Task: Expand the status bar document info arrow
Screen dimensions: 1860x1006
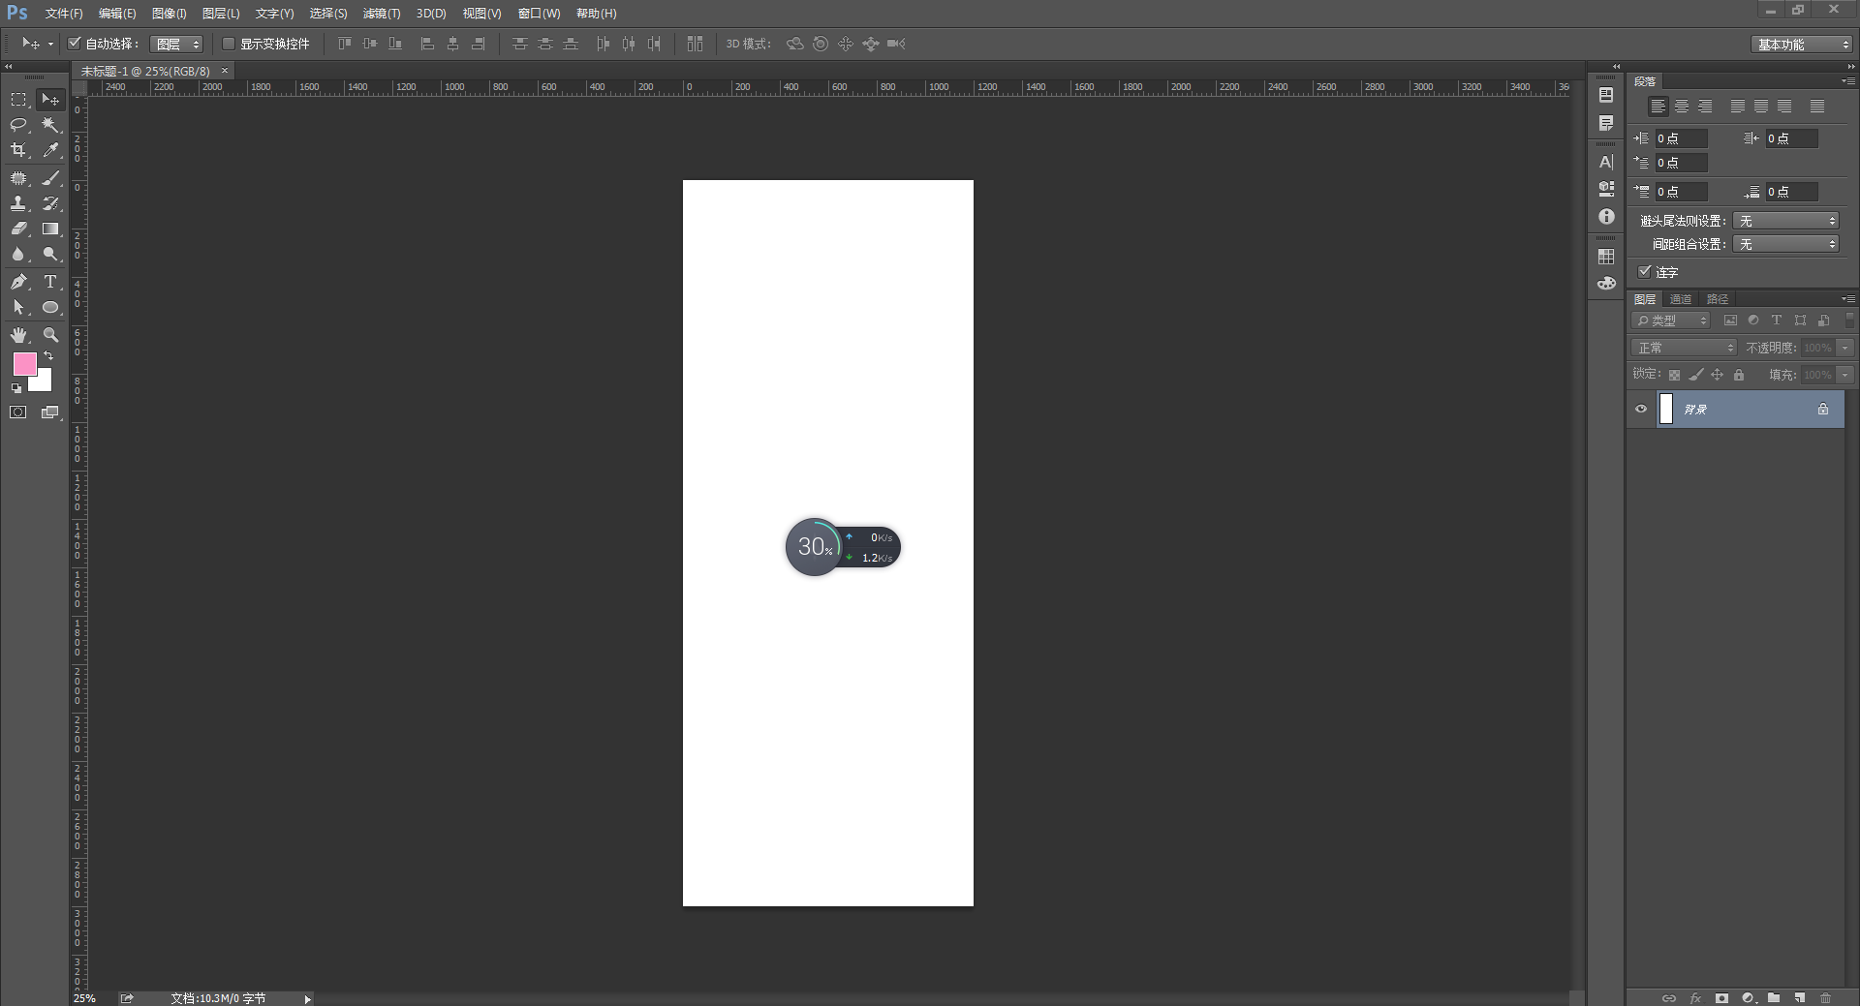Action: click(x=307, y=998)
